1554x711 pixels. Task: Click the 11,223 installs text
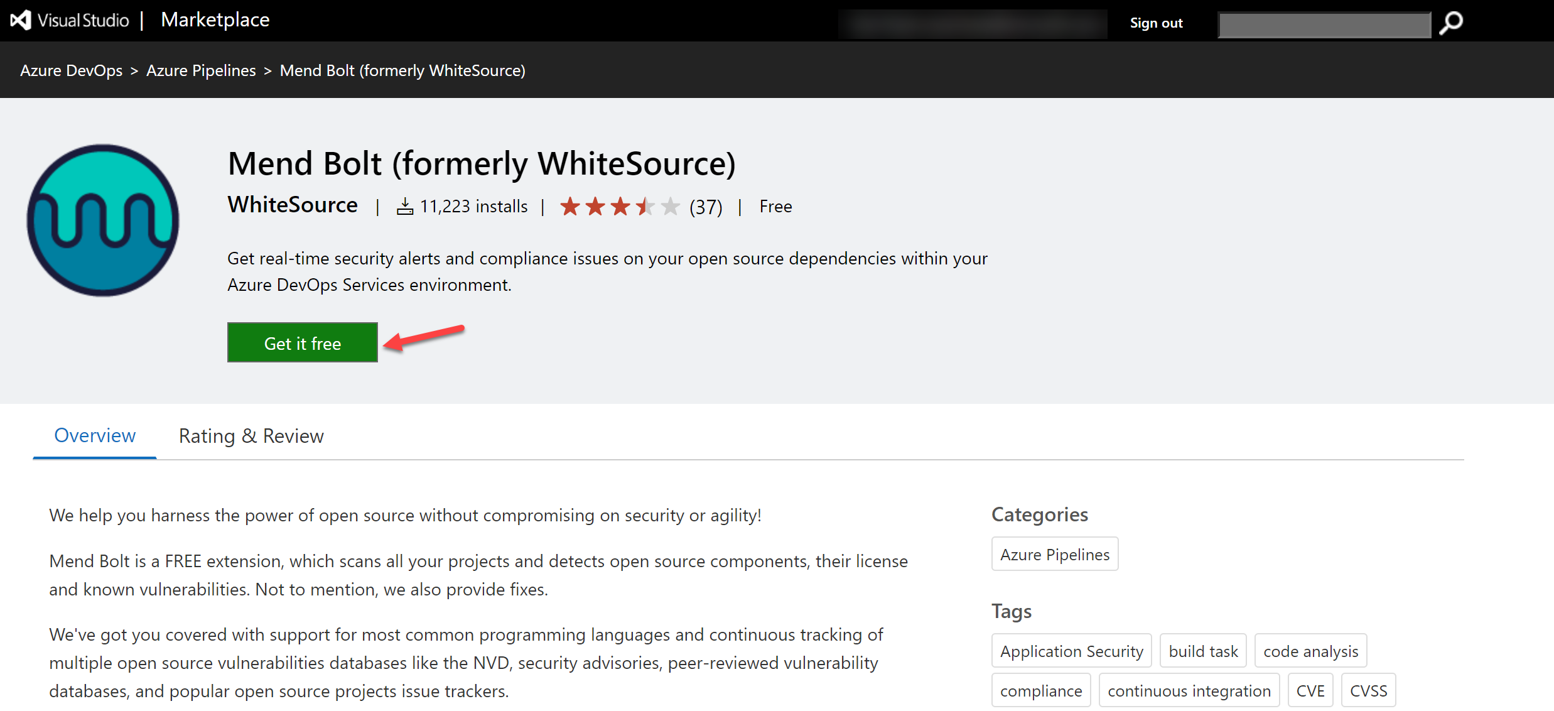(474, 206)
